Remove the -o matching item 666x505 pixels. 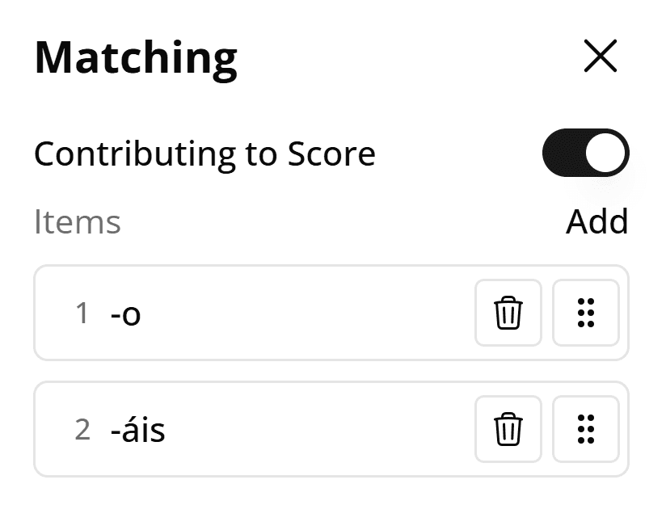[508, 313]
